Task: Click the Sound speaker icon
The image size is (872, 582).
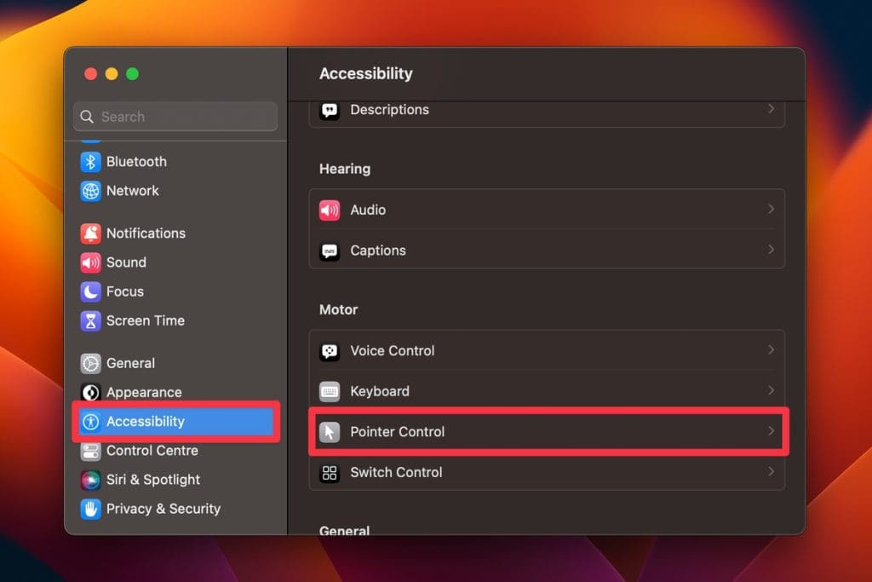Action: (90, 262)
